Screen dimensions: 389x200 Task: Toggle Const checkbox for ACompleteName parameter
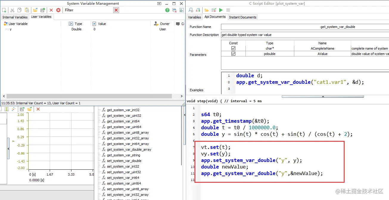(233, 48)
